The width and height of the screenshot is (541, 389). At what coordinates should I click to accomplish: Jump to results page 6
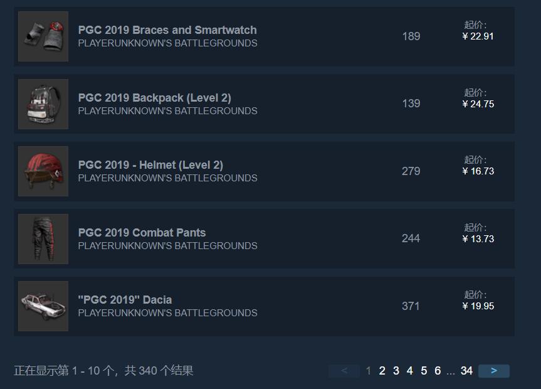pyautogui.click(x=438, y=371)
